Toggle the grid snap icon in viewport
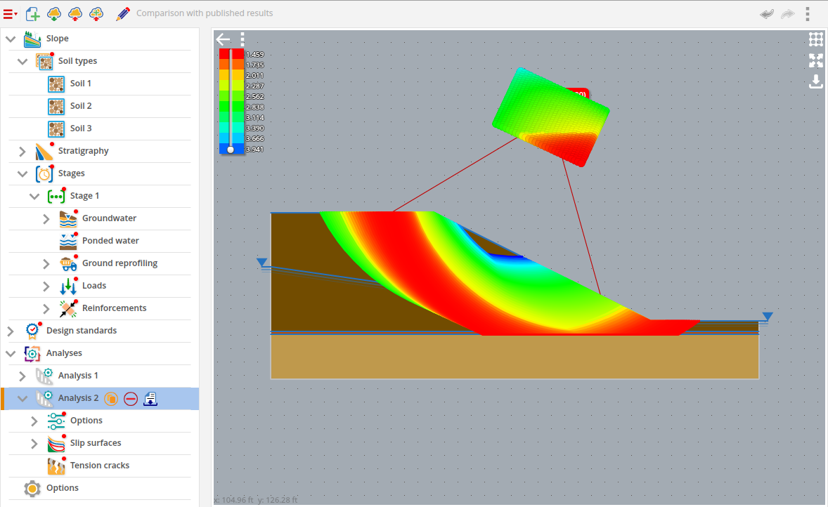 point(815,39)
